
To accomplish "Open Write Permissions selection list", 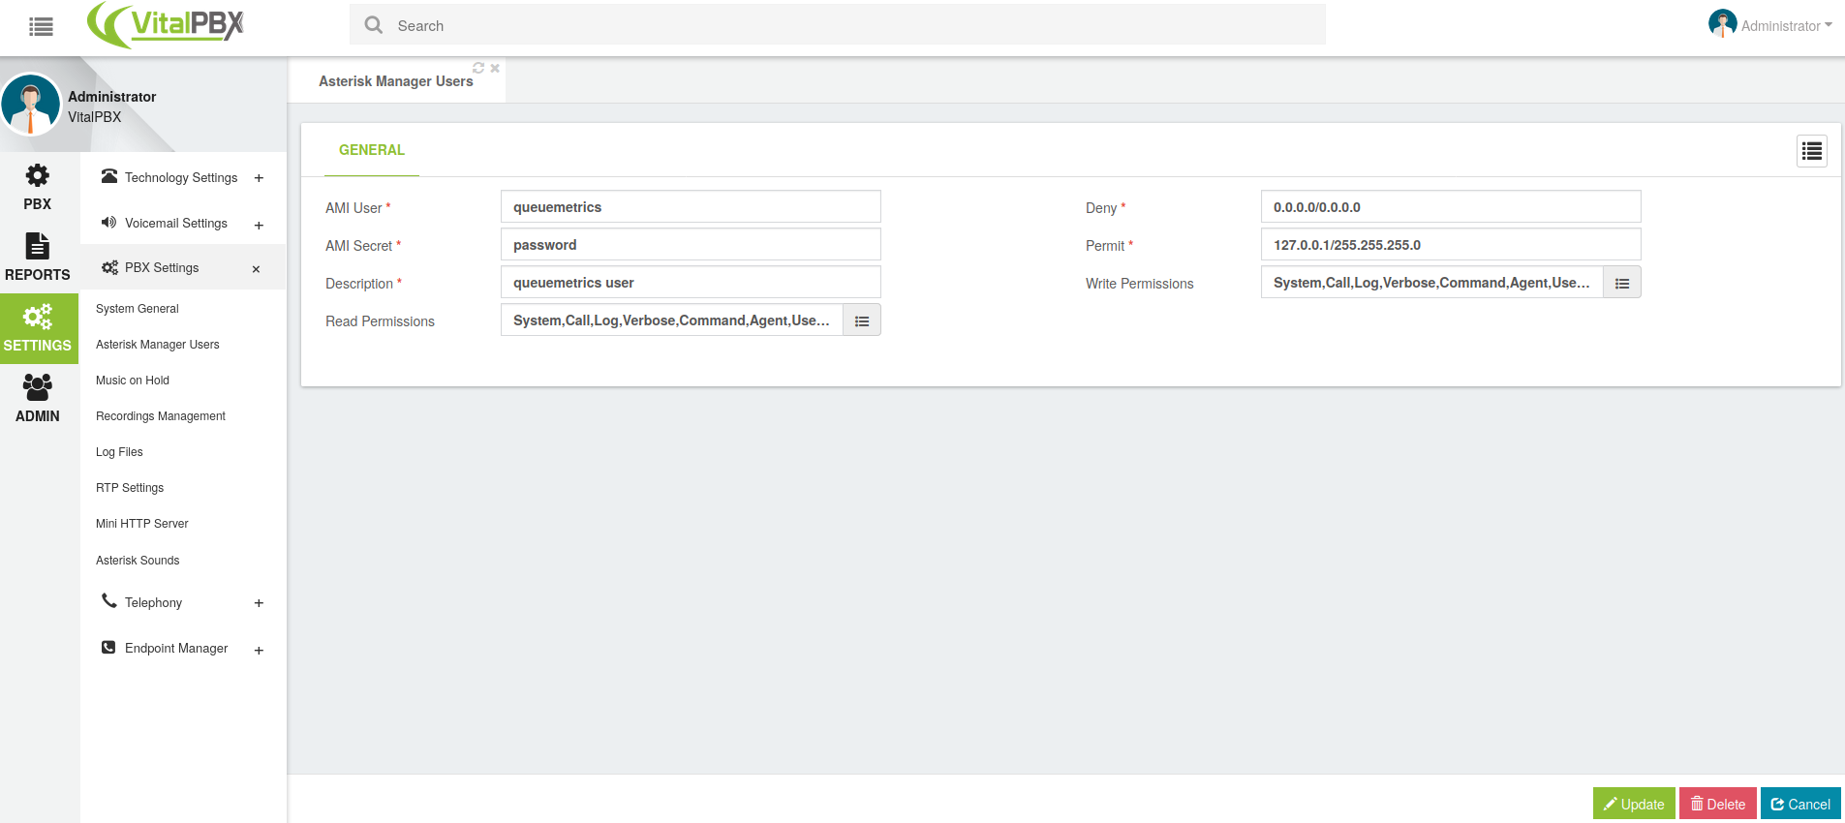I will (x=1621, y=283).
